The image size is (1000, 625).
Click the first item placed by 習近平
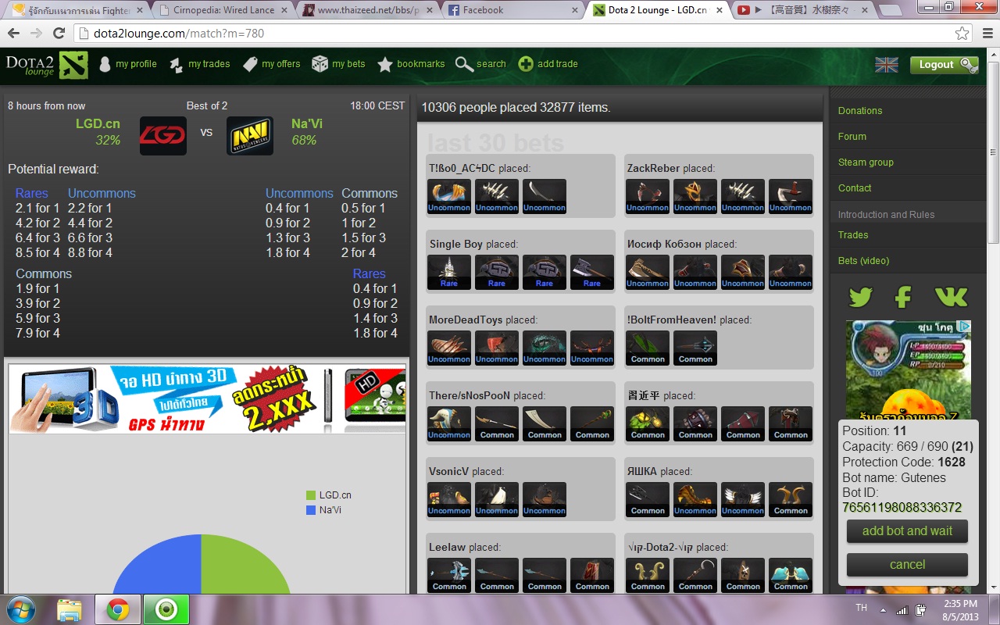click(x=648, y=423)
